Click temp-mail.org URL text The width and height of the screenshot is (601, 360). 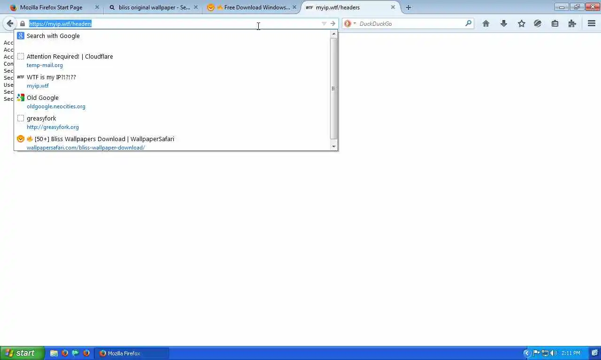click(x=45, y=65)
